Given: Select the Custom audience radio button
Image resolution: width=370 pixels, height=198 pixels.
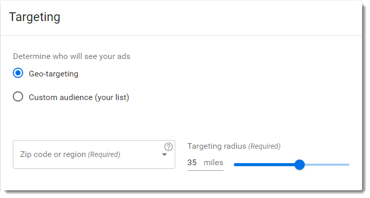Looking at the screenshot, I should tap(18, 96).
